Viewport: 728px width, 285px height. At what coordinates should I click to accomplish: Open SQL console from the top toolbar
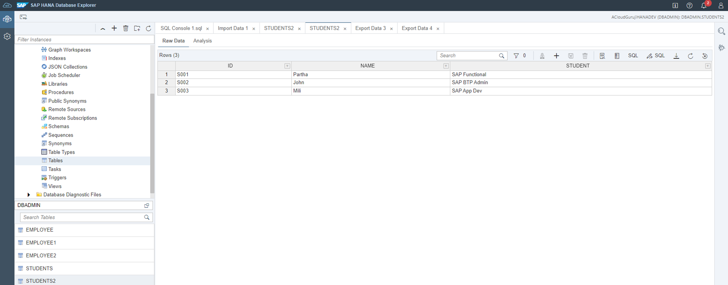[23, 17]
